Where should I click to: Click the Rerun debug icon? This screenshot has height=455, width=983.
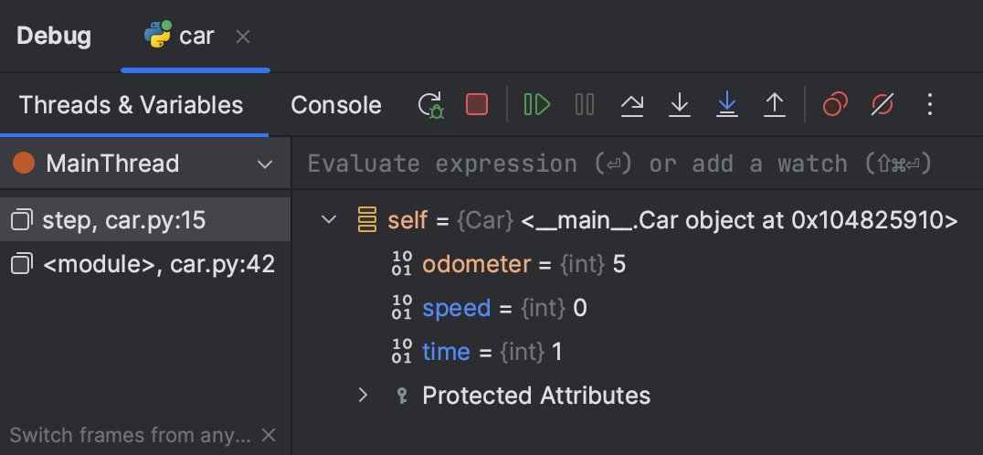coord(431,105)
